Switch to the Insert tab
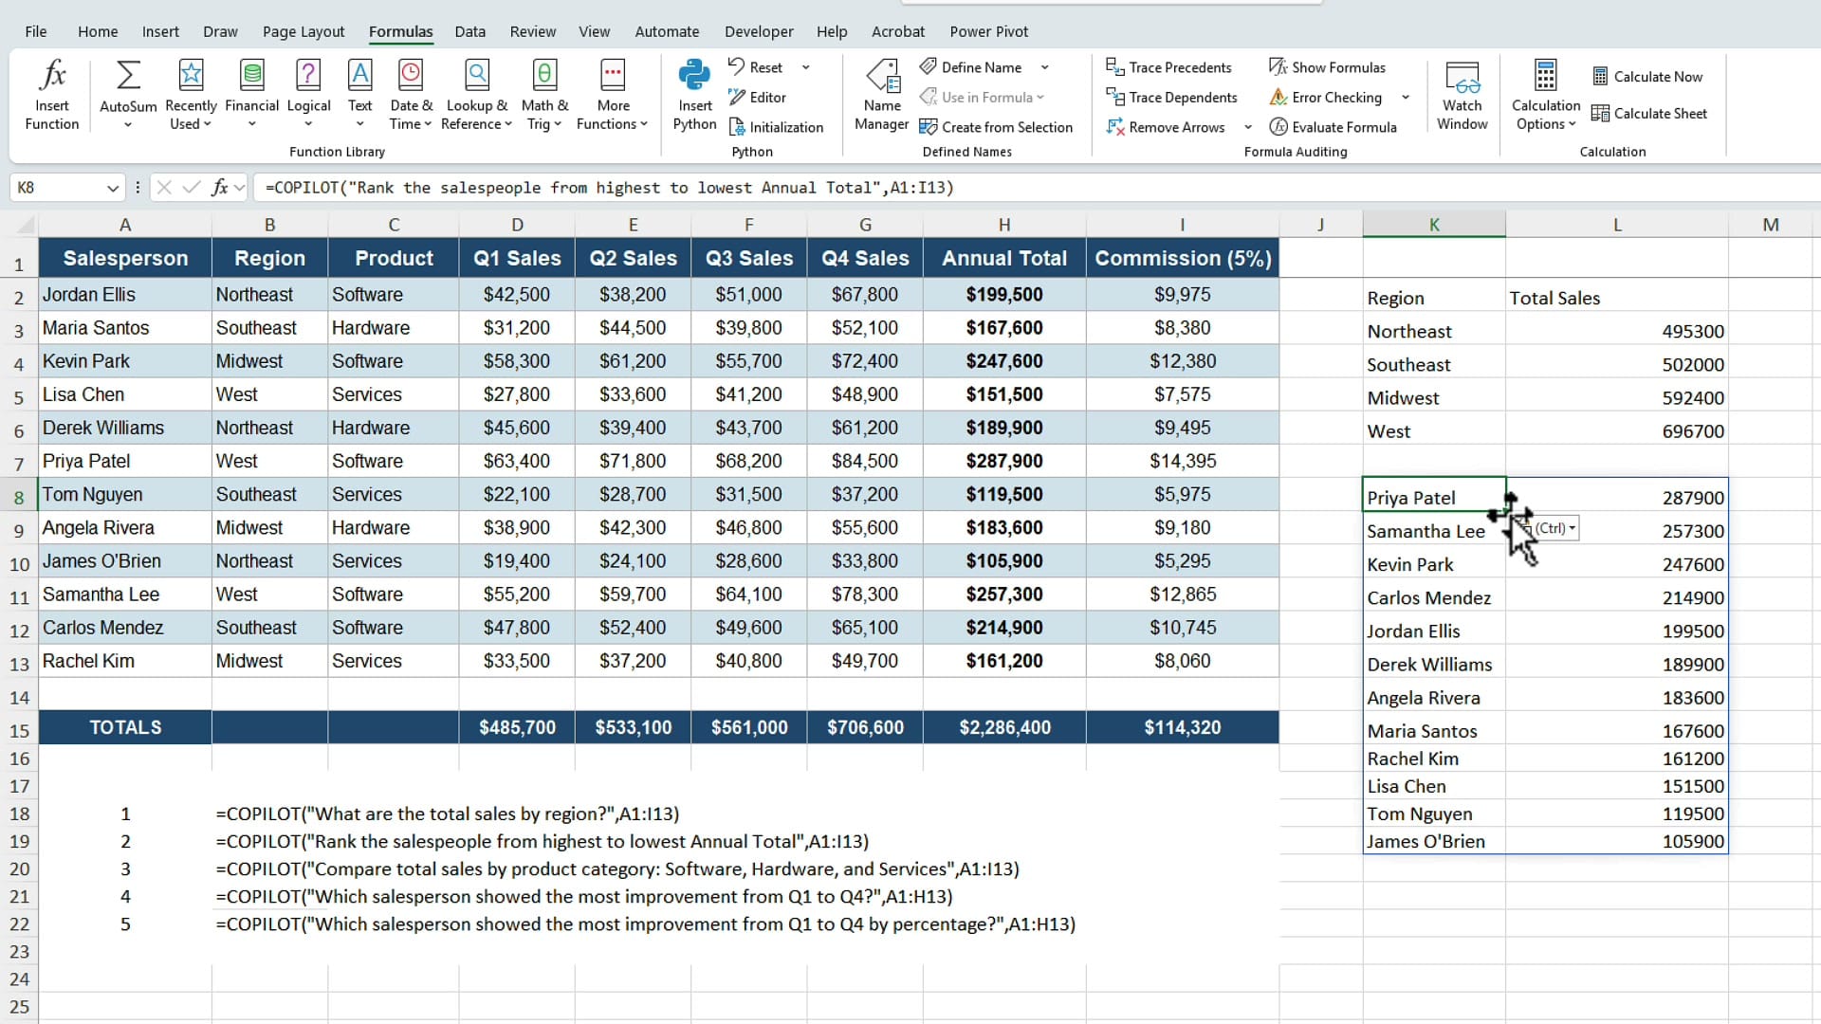 click(160, 31)
